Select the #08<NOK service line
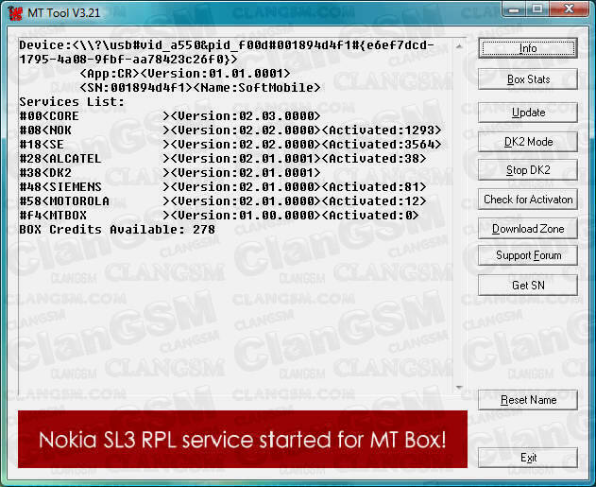Image resolution: width=596 pixels, height=487 pixels. pos(230,130)
